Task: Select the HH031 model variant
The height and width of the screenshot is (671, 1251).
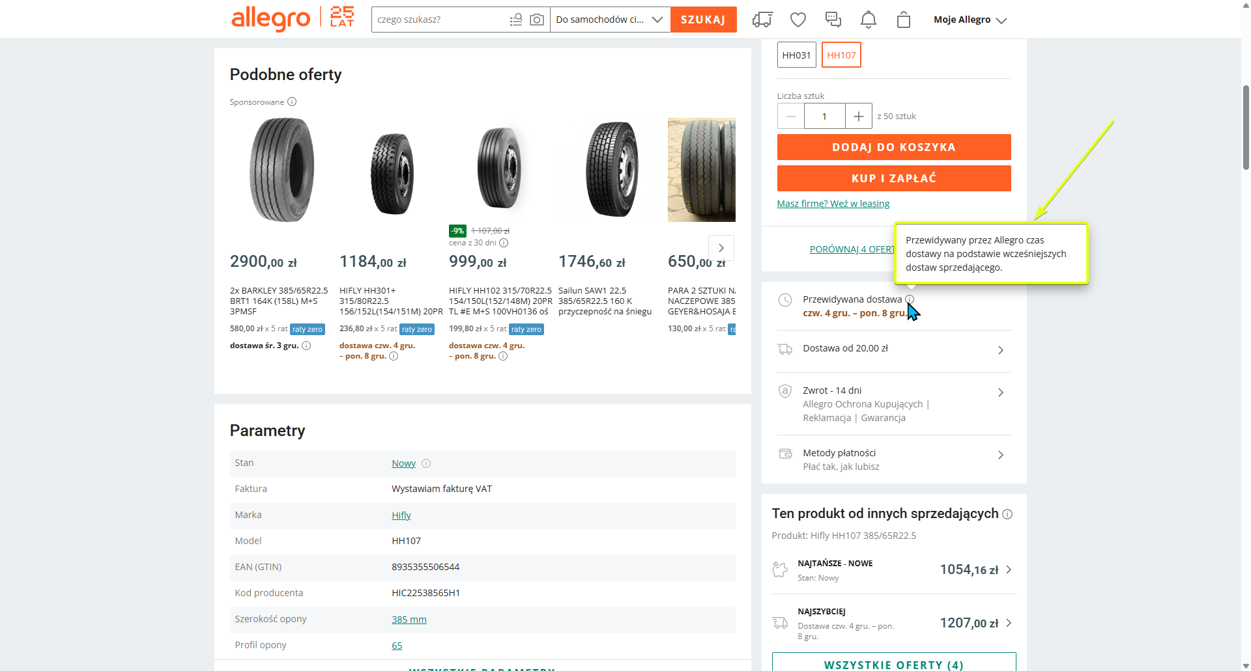Action: pos(796,55)
